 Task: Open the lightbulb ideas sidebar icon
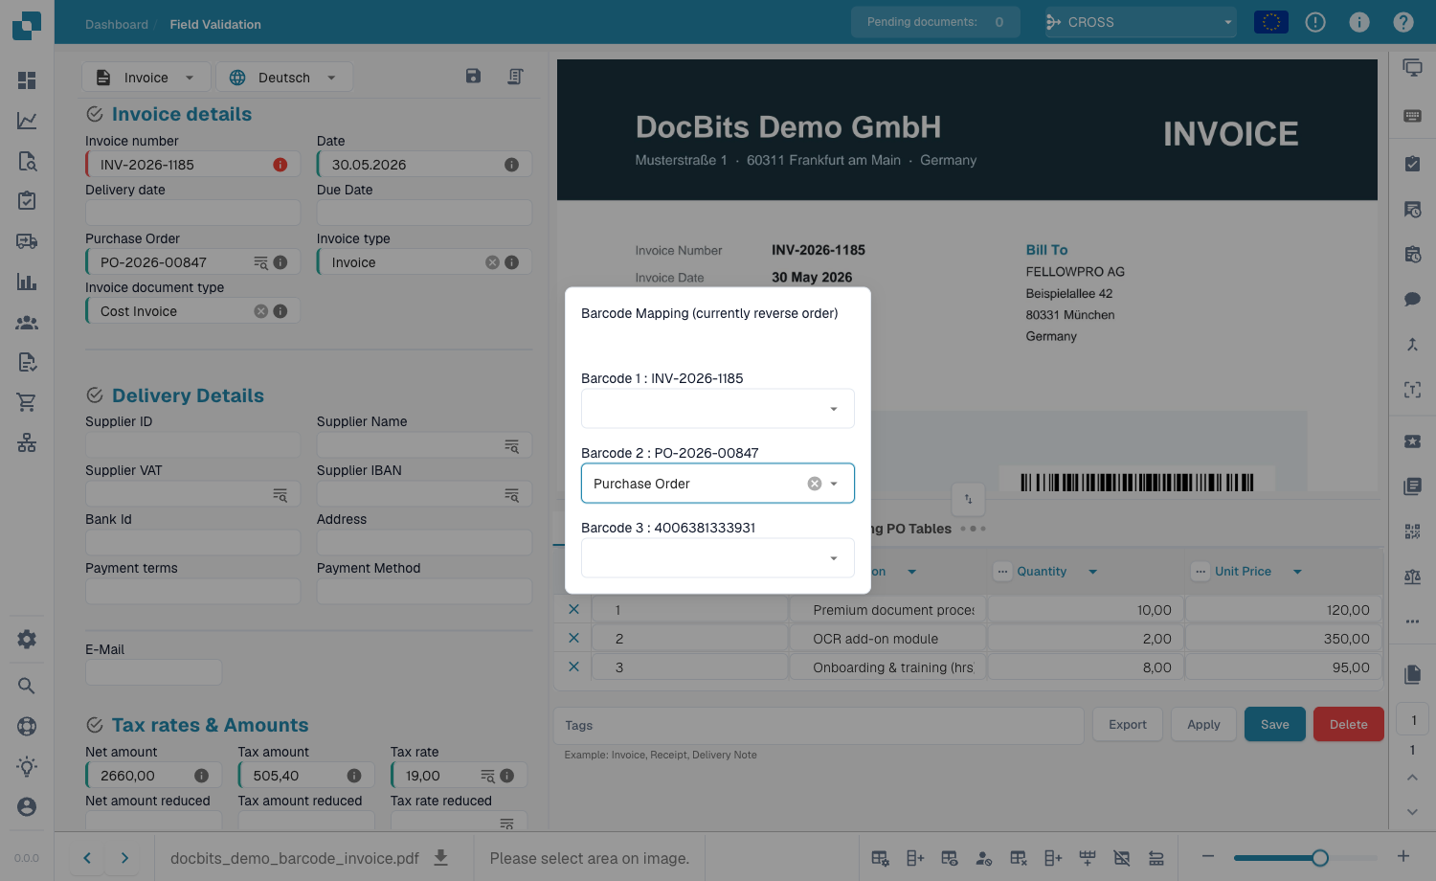point(27,766)
